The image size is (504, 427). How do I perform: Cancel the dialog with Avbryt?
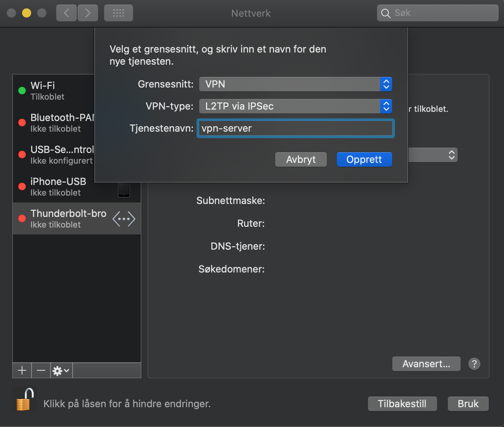point(301,159)
